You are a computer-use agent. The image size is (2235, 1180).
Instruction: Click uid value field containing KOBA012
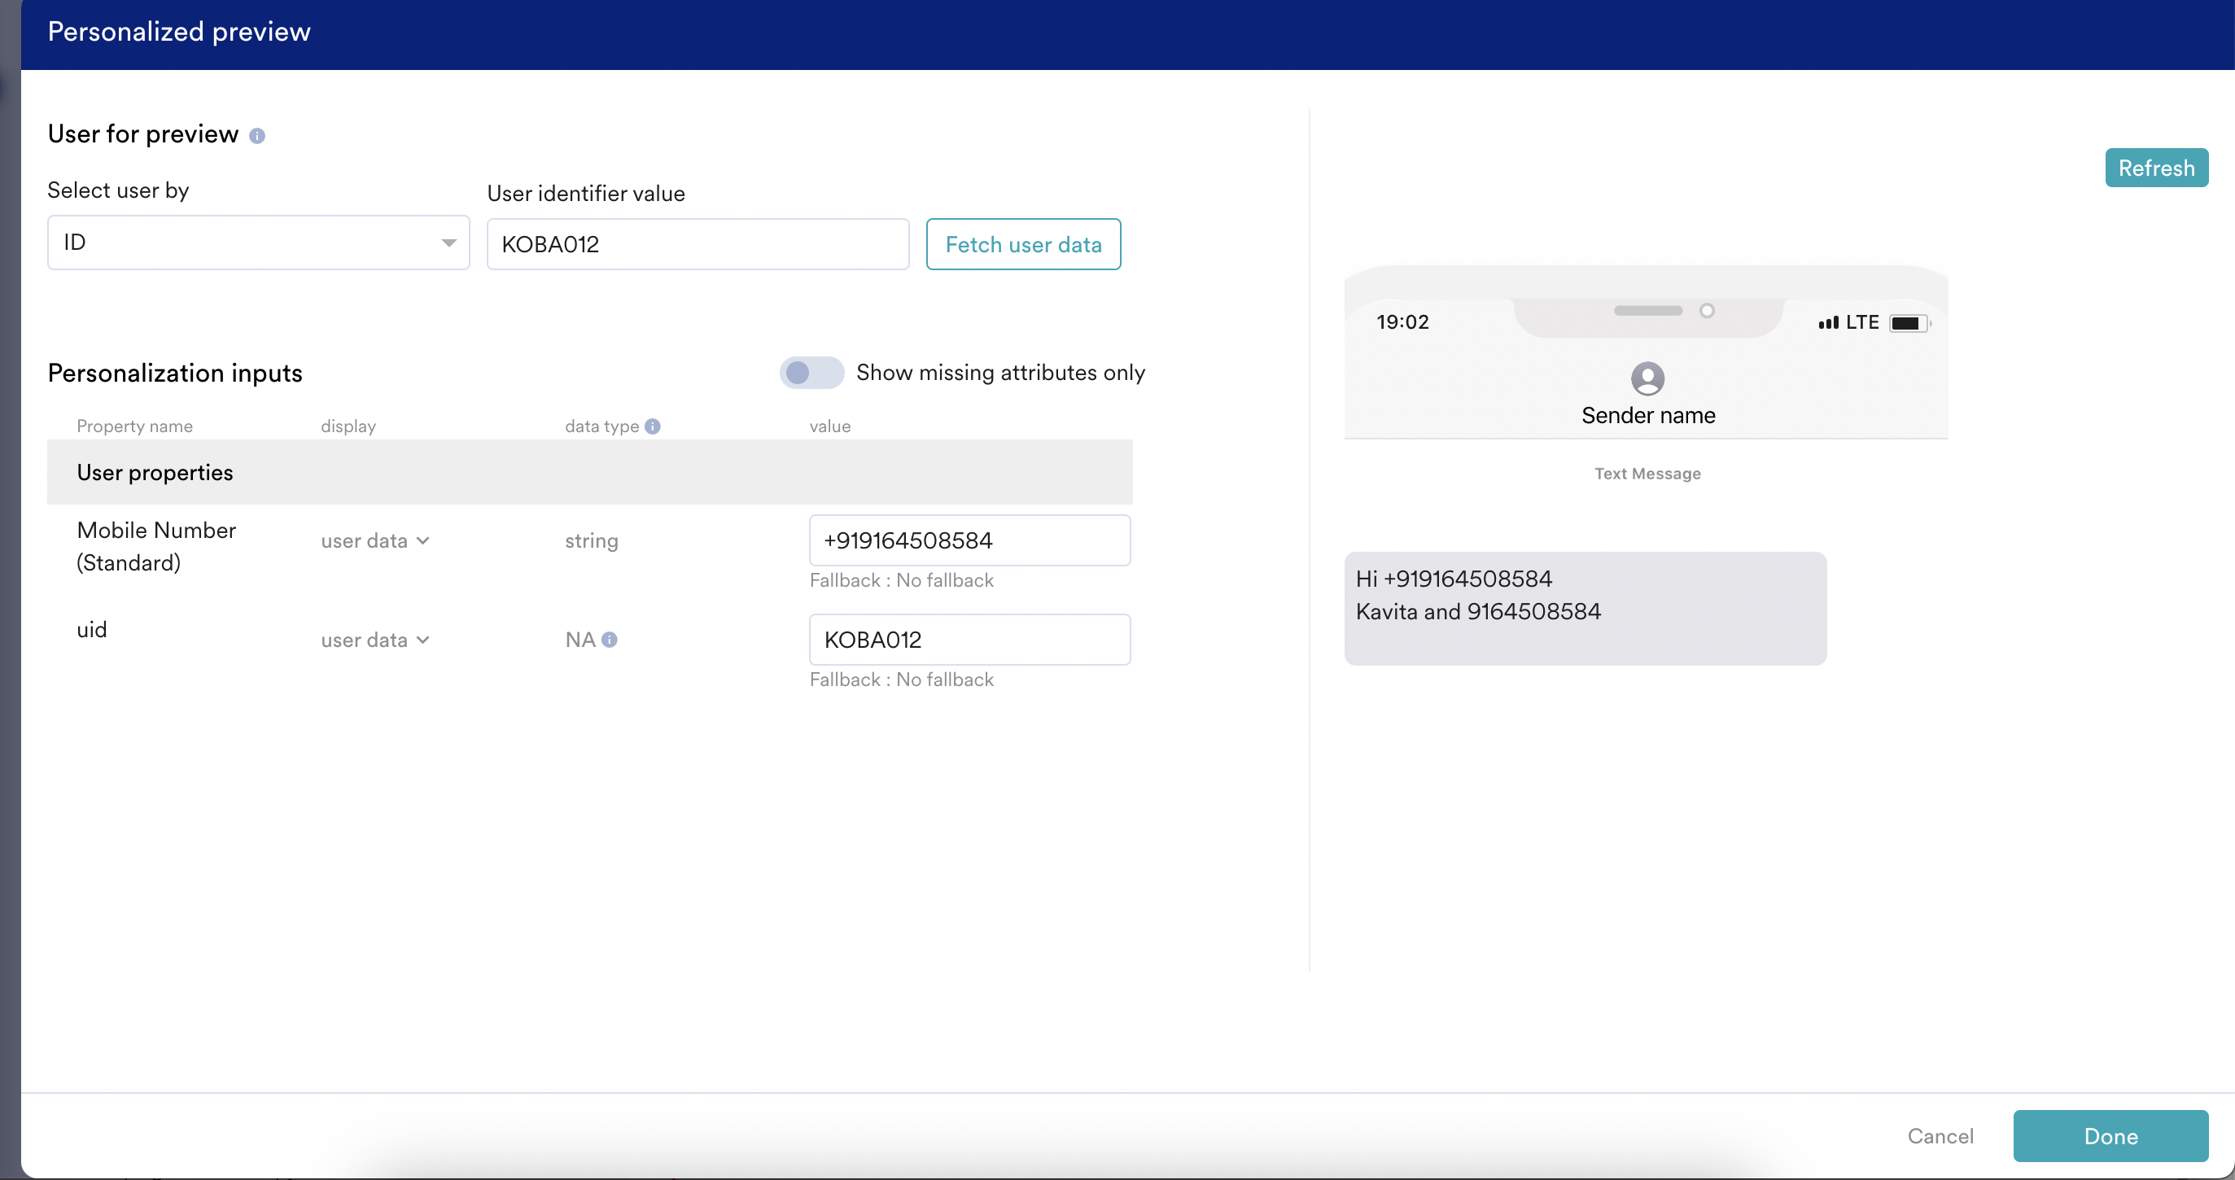click(x=969, y=640)
